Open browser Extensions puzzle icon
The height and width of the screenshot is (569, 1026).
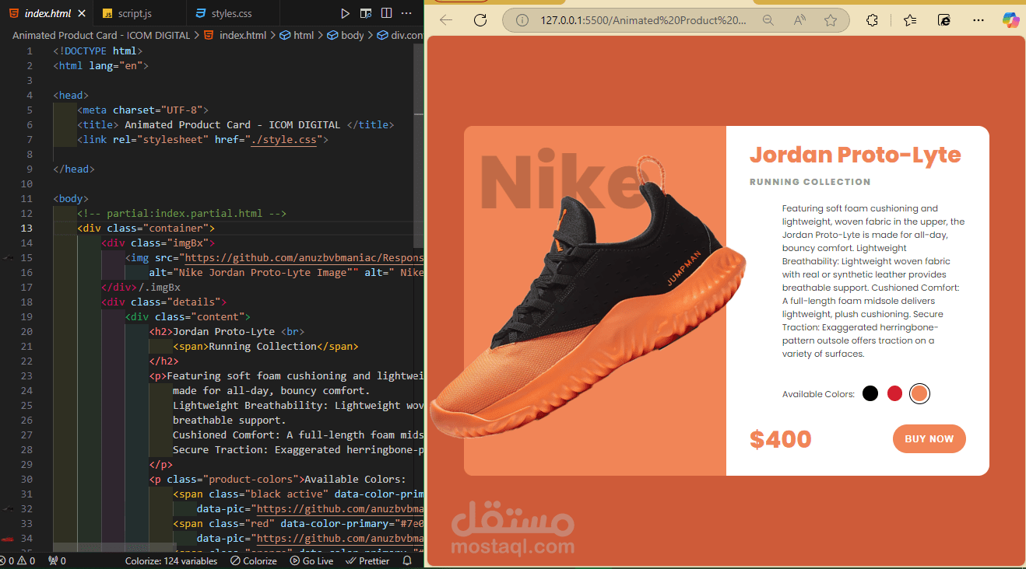(873, 20)
